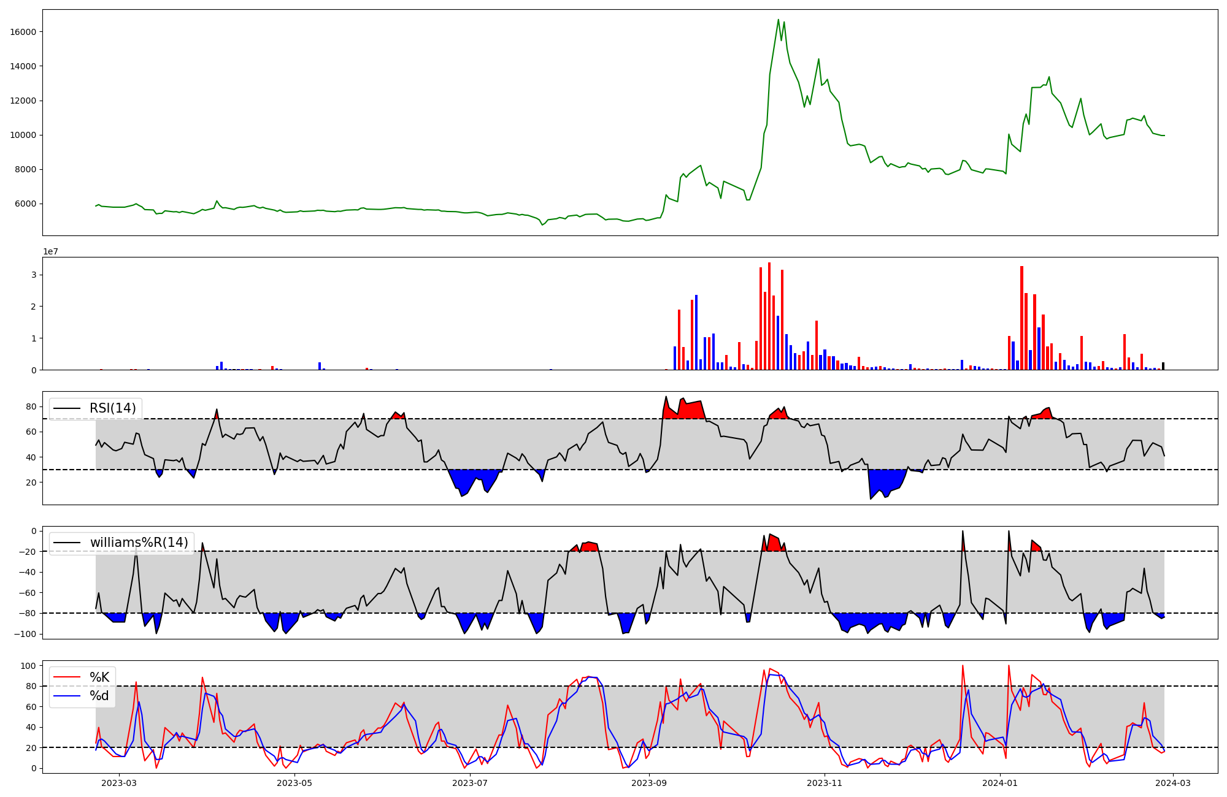Select the 2023-11 x-axis date label
1227x797 pixels.
click(x=825, y=783)
